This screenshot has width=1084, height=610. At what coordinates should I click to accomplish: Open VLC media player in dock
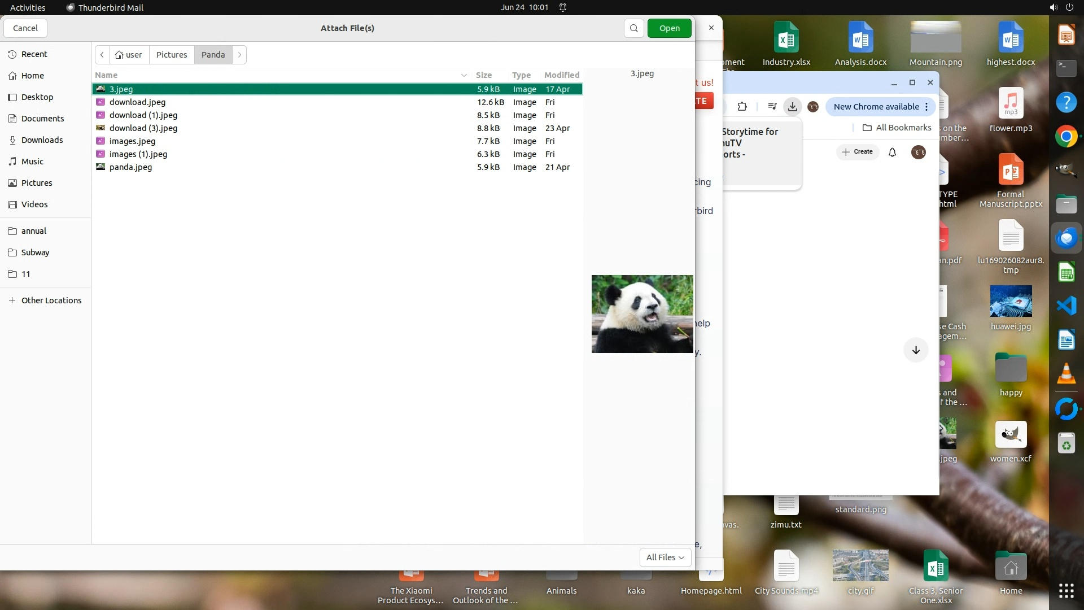pyautogui.click(x=1066, y=374)
